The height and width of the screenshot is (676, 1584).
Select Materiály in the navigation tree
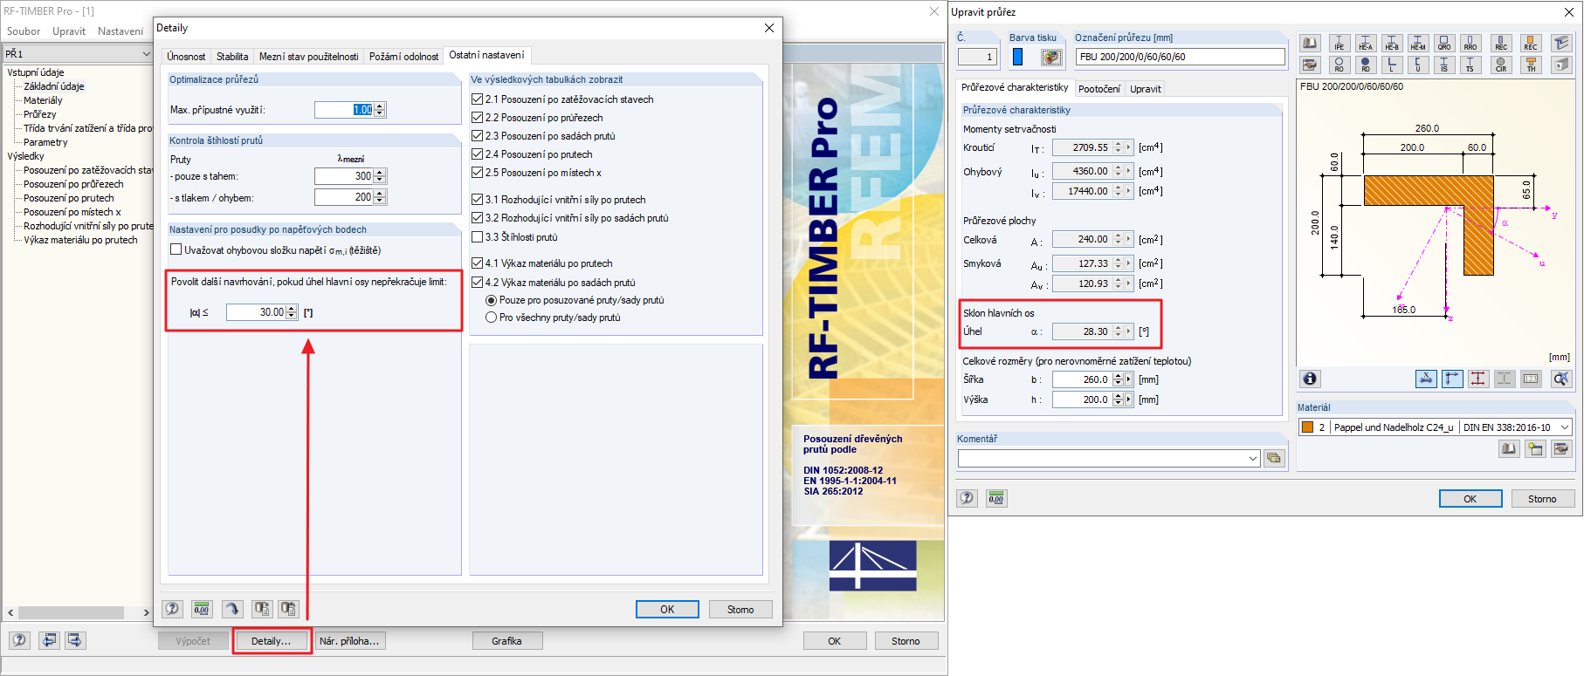coord(43,100)
